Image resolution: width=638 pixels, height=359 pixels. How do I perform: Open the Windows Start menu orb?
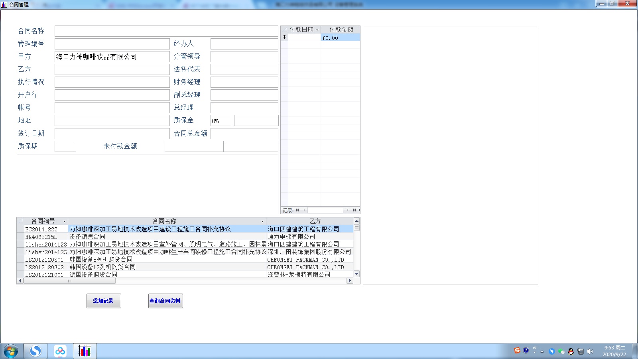pos(11,351)
